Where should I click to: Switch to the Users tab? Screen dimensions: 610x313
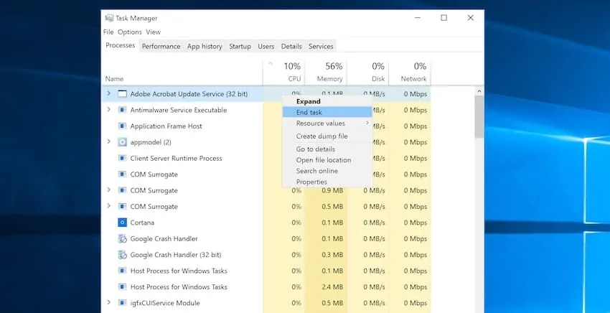[266, 47]
